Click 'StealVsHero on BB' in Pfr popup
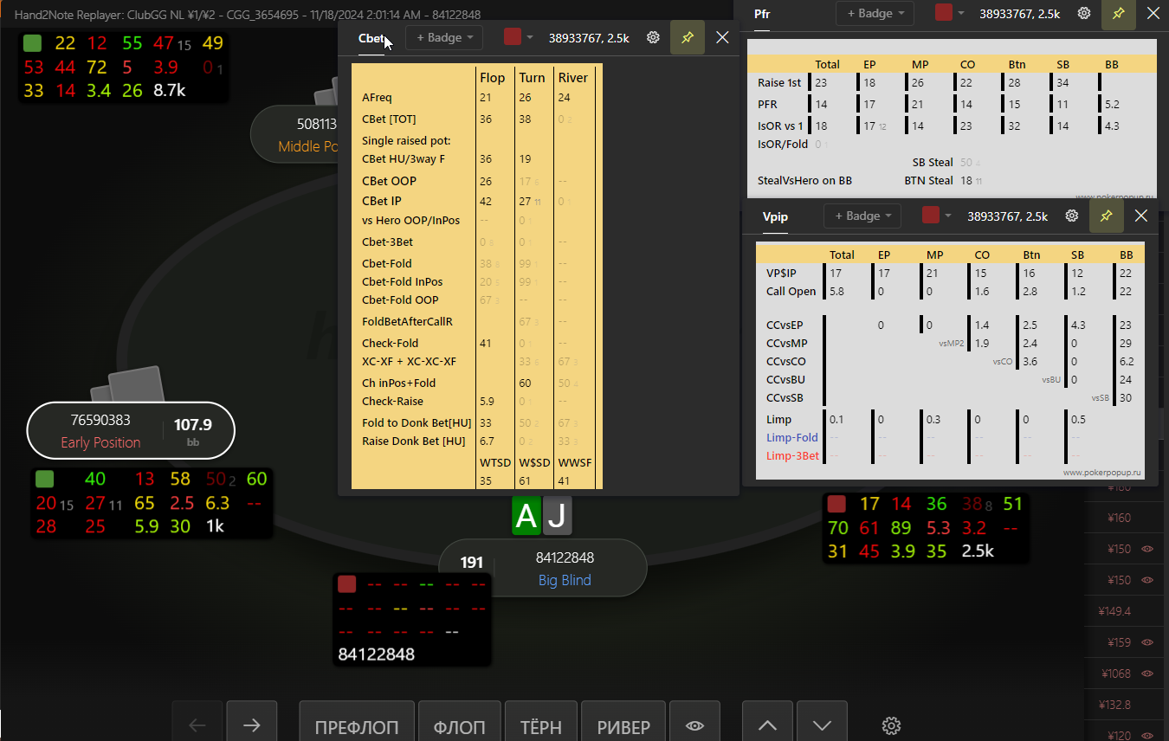 (804, 180)
